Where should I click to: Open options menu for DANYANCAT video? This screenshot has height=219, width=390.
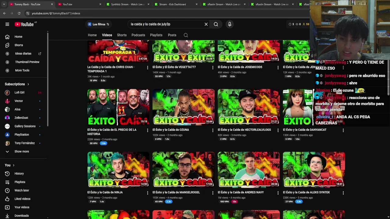tap(343, 130)
